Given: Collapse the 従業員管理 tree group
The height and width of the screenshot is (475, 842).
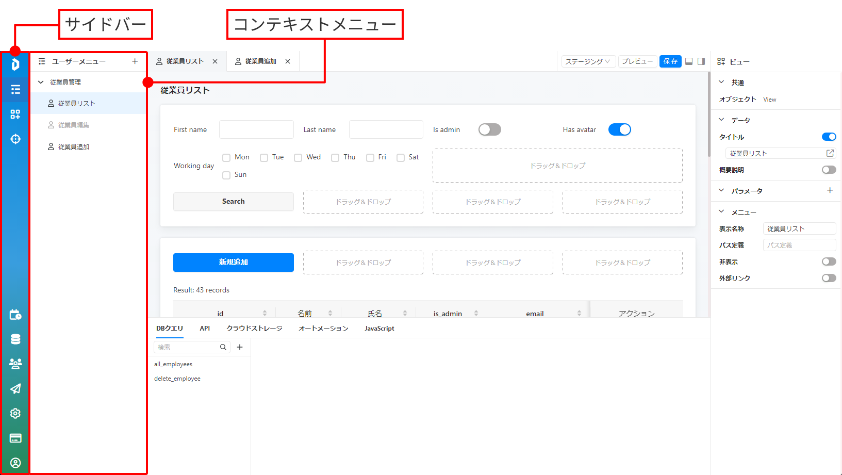Looking at the screenshot, I should click(x=41, y=82).
